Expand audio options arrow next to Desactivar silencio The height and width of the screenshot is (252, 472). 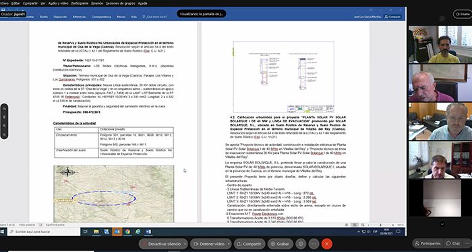click(x=185, y=244)
